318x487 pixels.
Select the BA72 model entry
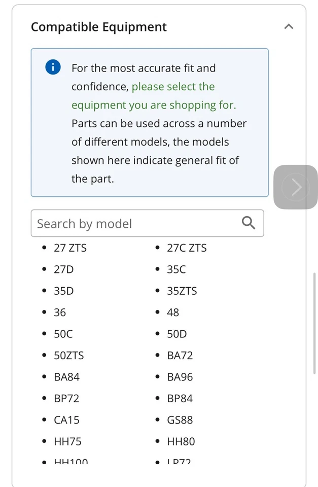(180, 356)
